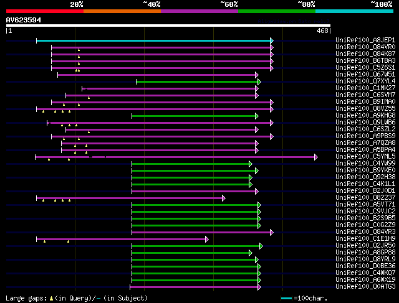This screenshot has height=303, width=399.
Task: Click the red 20% identity legend segment
Action: click(45, 11)
